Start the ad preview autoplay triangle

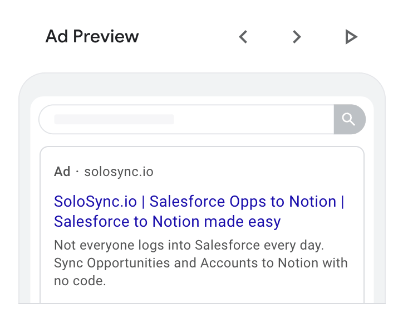(x=351, y=37)
